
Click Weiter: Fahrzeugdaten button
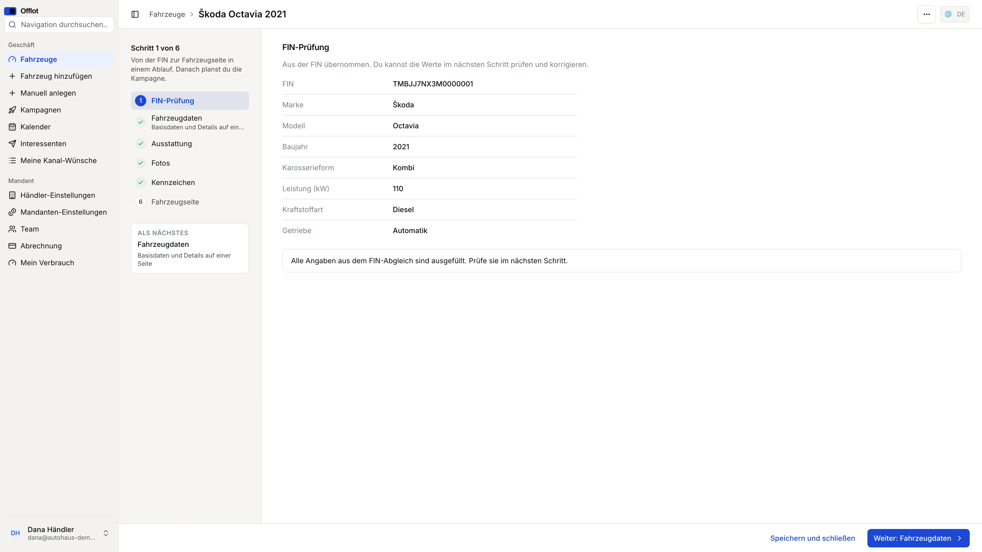(918, 538)
